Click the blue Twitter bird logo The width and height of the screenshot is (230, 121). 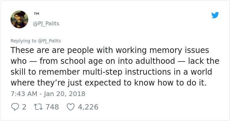[x=215, y=15]
